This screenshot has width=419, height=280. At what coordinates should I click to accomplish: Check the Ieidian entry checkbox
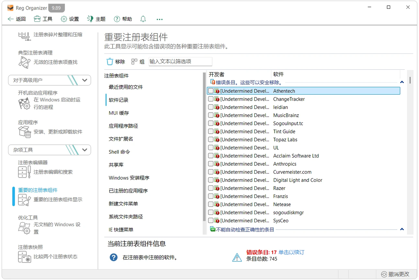tap(211, 107)
